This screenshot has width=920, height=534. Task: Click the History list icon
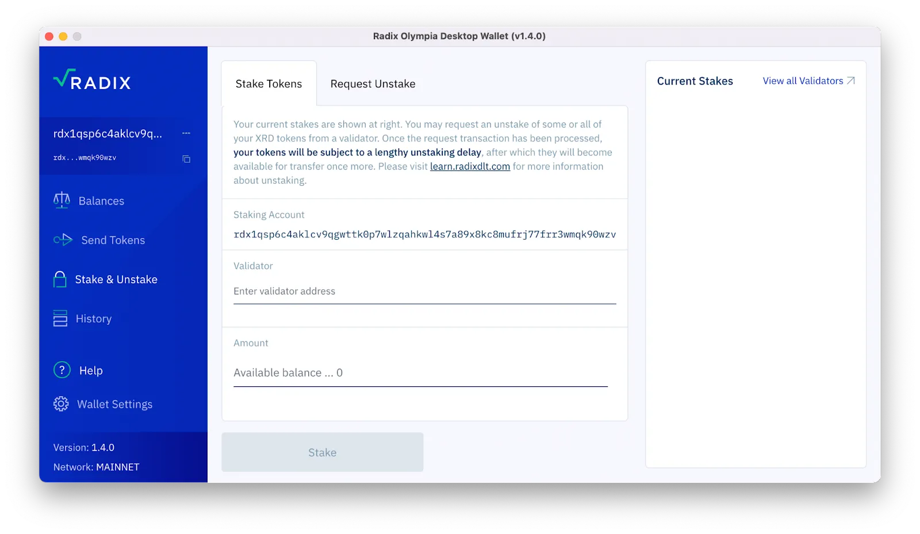pos(60,318)
